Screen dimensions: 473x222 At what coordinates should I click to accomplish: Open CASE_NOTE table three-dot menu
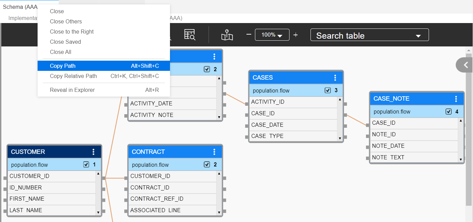456,99
